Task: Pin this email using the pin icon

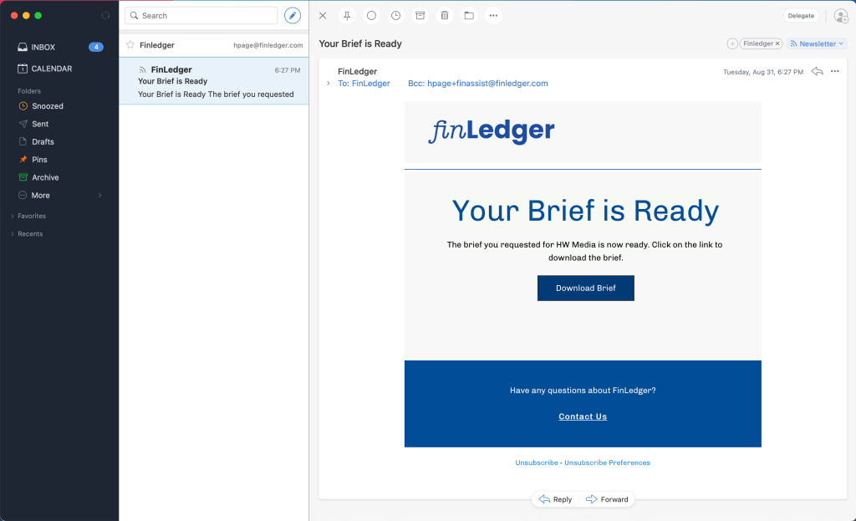Action: 347,15
